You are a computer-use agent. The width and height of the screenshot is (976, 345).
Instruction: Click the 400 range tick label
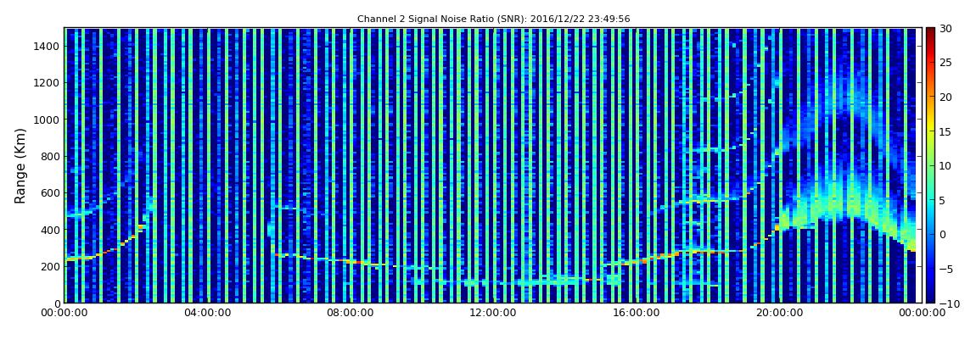pos(50,230)
